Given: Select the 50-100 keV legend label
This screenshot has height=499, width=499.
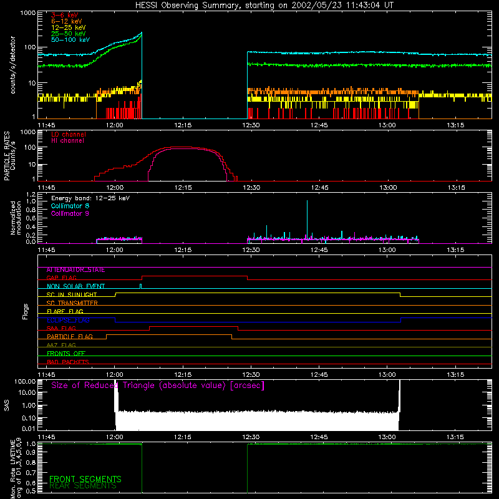Looking at the screenshot, I should click(x=70, y=40).
